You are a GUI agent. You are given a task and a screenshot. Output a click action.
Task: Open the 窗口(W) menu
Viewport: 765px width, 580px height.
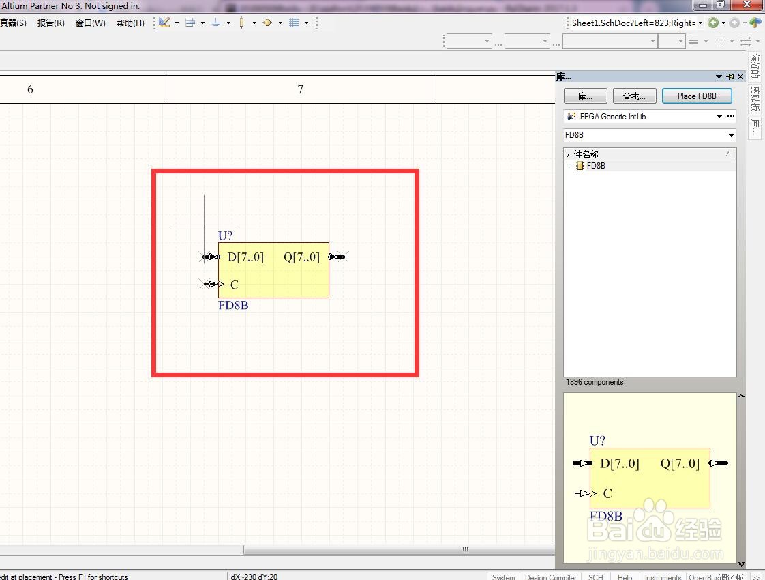tap(90, 23)
